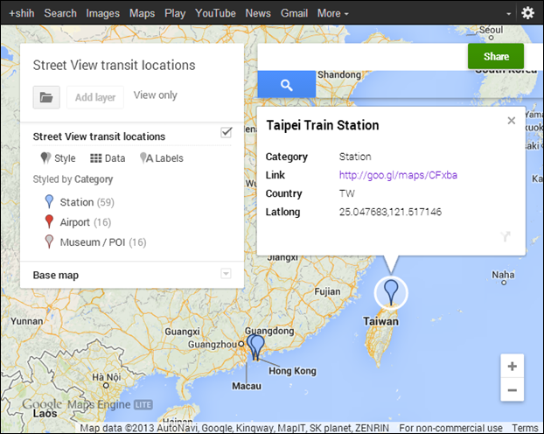This screenshot has width=544, height=434.
Task: Open Gmail in the top bar
Action: [294, 13]
